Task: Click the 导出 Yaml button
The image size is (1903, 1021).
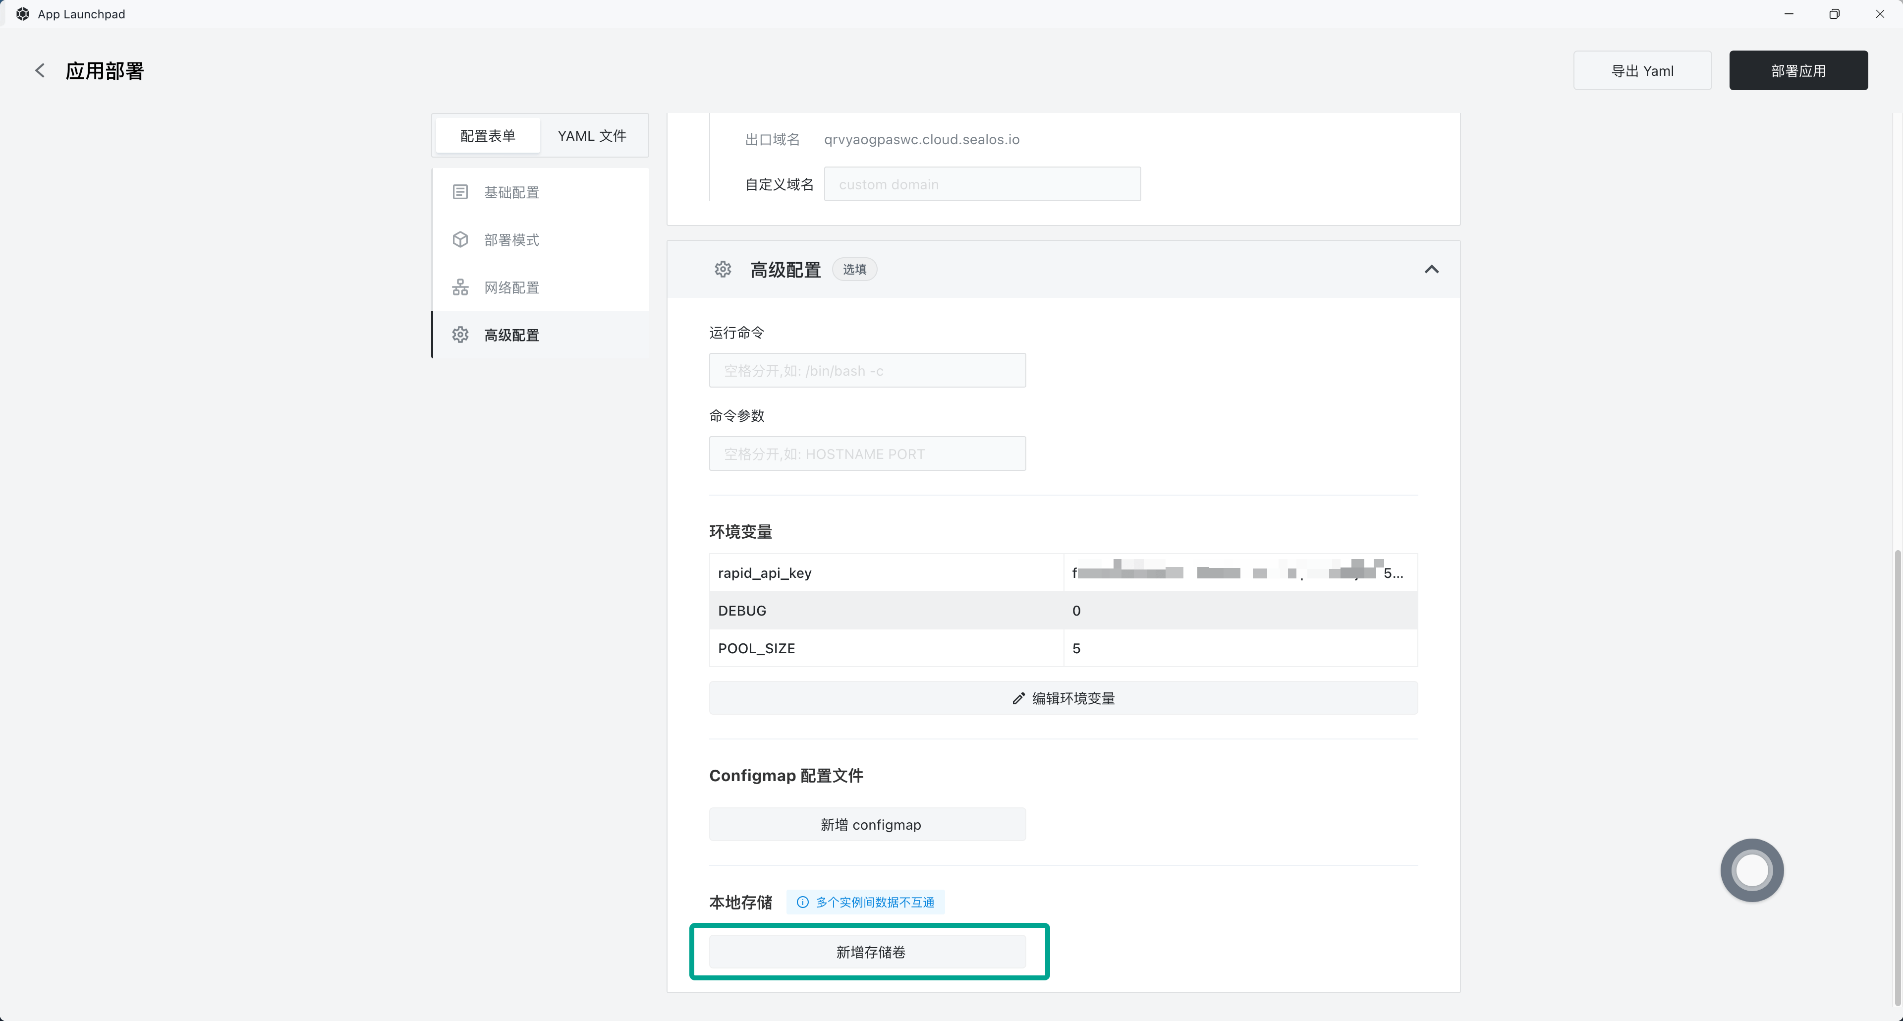Action: click(1641, 71)
